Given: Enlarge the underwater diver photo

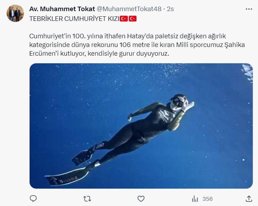Looking at the screenshot, I should click(141, 126).
